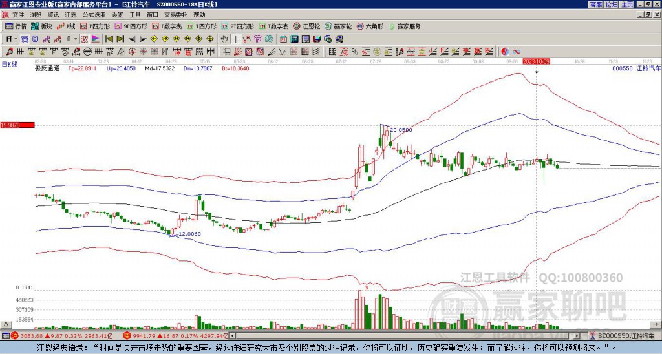Screen dimensions: 662x354
Task: Open the 工具 menu
Action: (134, 15)
